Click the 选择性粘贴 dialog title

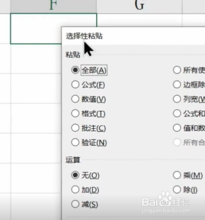tap(84, 36)
